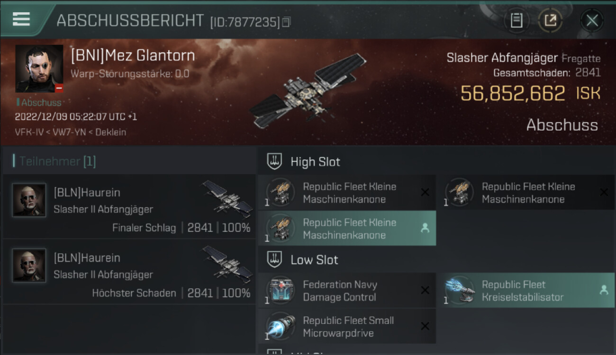Click X marker on Small Microwarpdrive

click(x=425, y=326)
